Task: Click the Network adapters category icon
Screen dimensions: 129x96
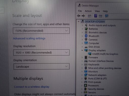Action: coord(86,75)
